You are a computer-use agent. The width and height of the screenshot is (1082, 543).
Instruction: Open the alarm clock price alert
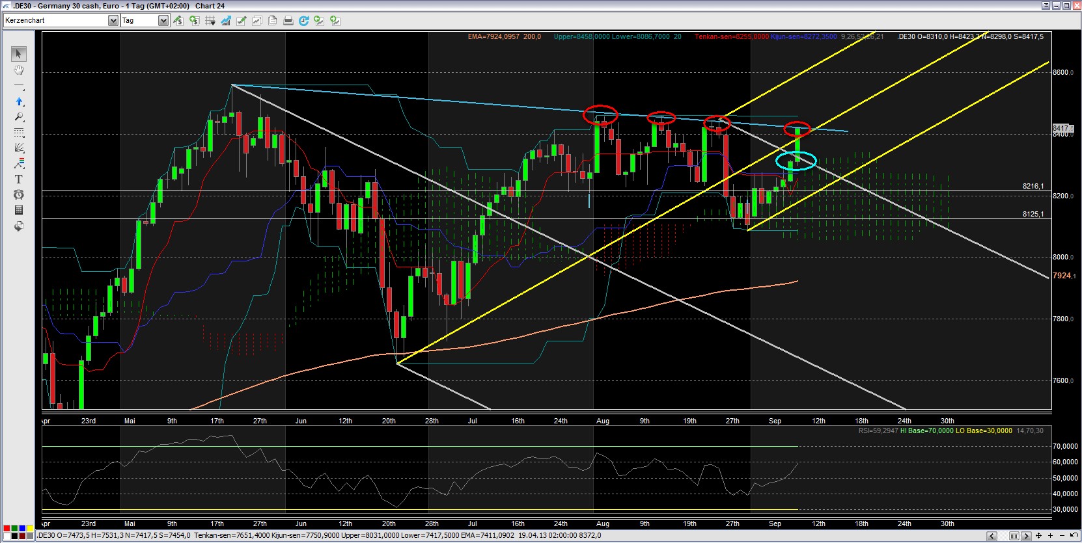click(x=19, y=194)
